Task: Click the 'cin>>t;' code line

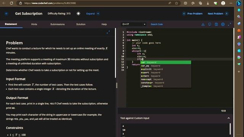Action: (136, 48)
